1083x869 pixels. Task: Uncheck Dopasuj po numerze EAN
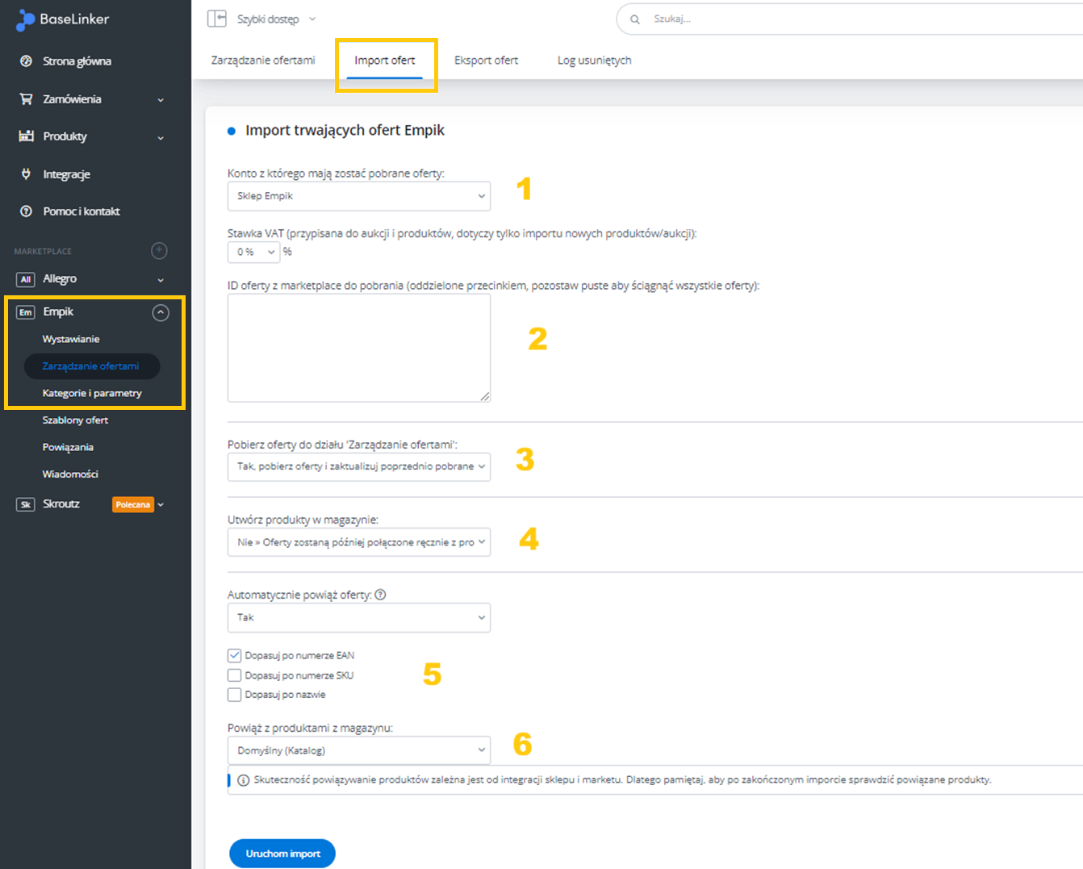pos(235,655)
